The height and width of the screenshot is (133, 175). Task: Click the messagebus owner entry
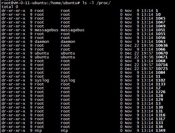pyautogui.click(x=47, y=30)
